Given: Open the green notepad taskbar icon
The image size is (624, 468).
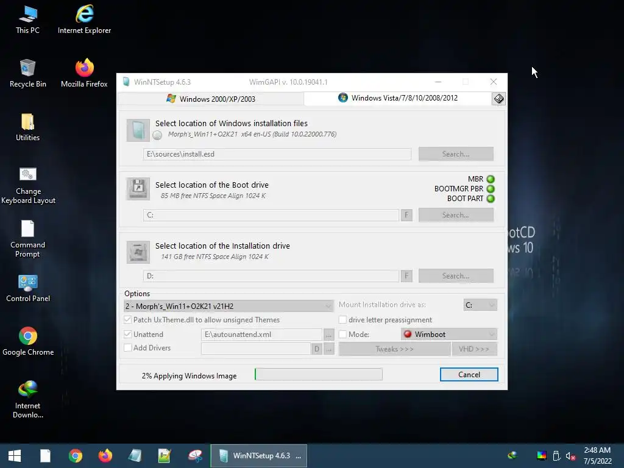Looking at the screenshot, I should coord(165,456).
